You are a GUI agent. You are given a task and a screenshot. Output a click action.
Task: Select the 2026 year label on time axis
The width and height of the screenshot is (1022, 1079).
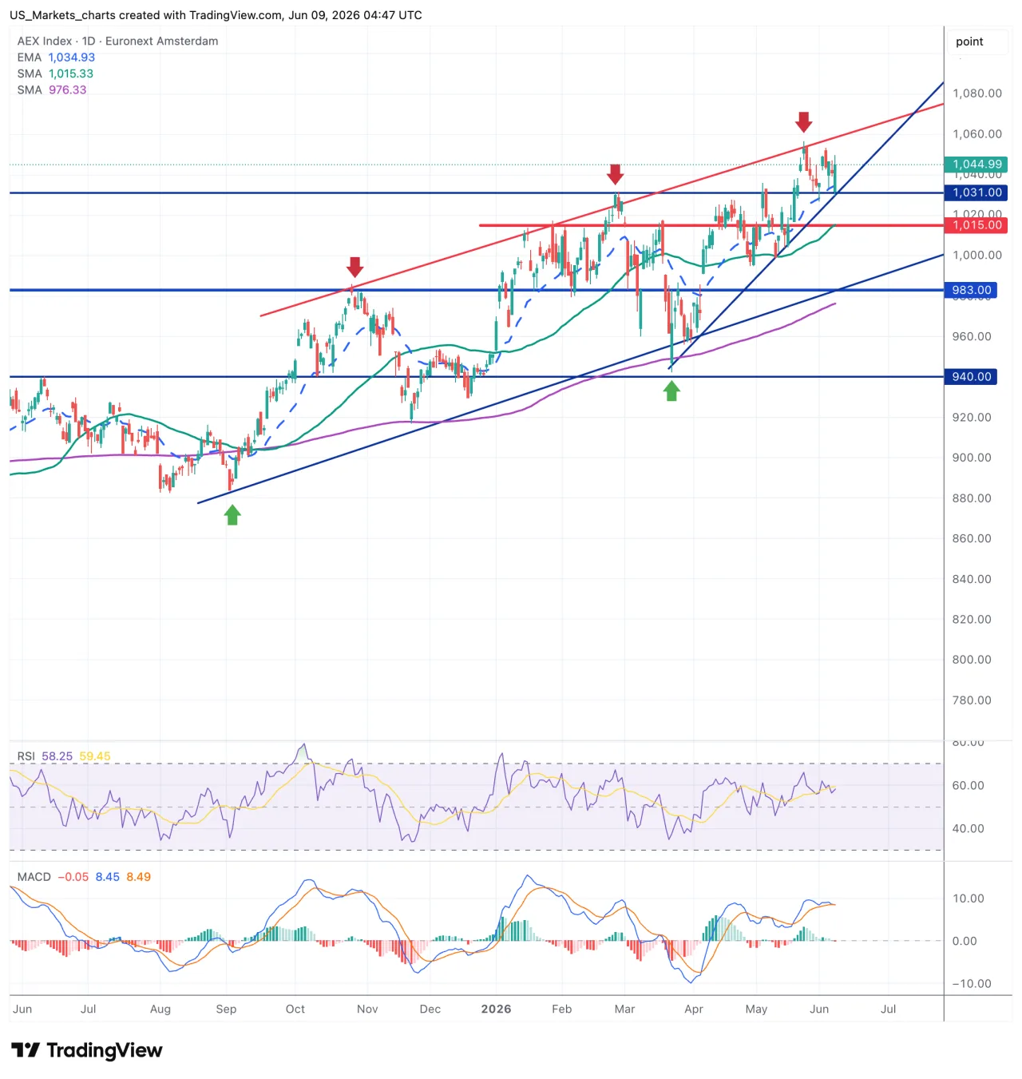pyautogui.click(x=496, y=1009)
